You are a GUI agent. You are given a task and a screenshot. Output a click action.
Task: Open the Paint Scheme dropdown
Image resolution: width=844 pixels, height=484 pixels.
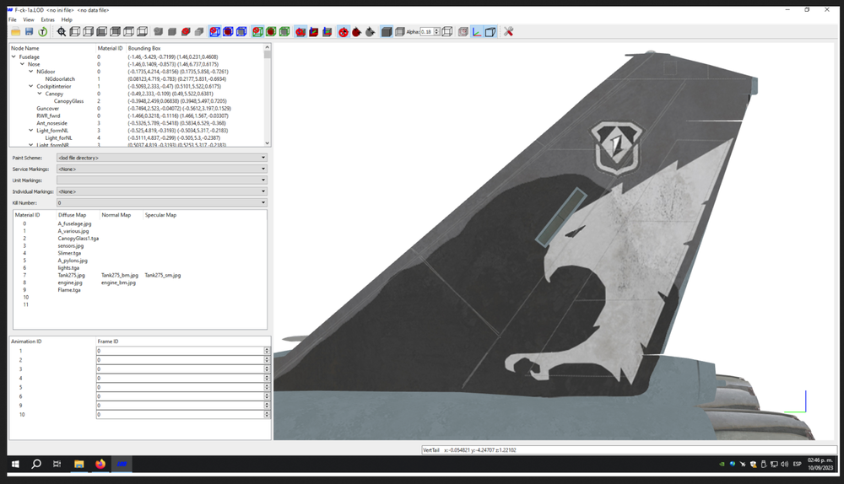161,158
